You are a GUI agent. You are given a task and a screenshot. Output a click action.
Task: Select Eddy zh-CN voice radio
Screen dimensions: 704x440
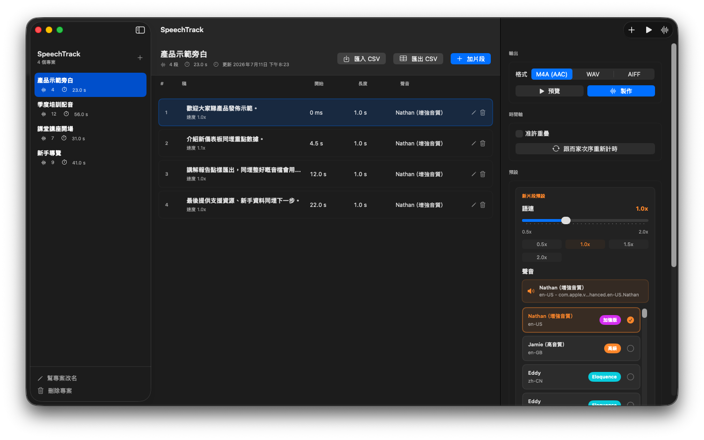[630, 377]
